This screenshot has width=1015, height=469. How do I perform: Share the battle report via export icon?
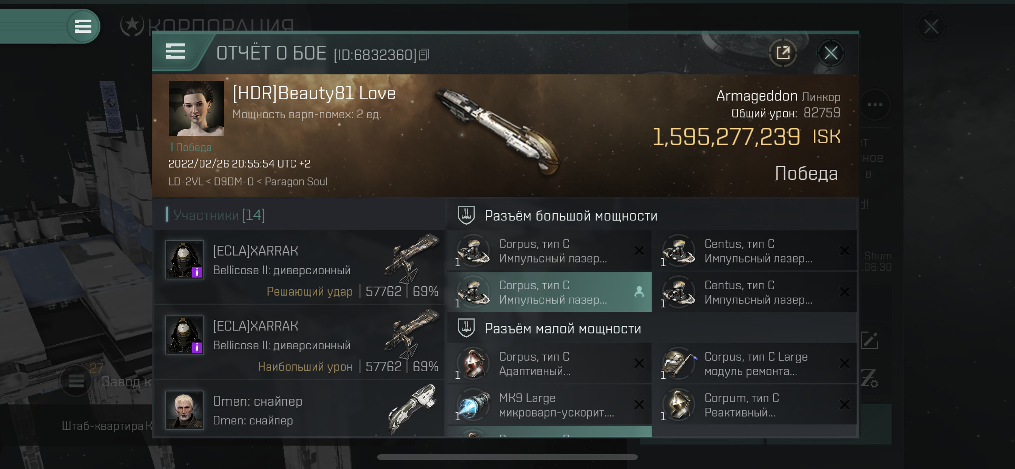[x=782, y=53]
